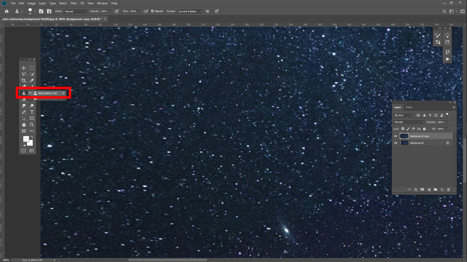Toggle visibility of the Background layer
467x262 pixels.
tap(396, 143)
